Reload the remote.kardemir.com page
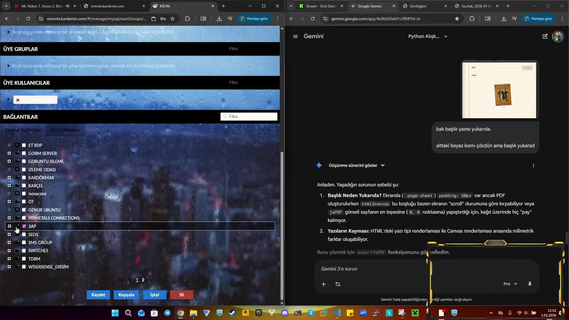Image resolution: width=569 pixels, height=320 pixels. [x=28, y=19]
